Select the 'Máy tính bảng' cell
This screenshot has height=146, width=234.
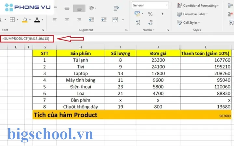point(81,80)
